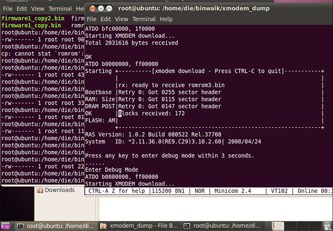333x231 pixels.
Task: Click 'NOR' in Minicom status bar
Action: pos(200,191)
